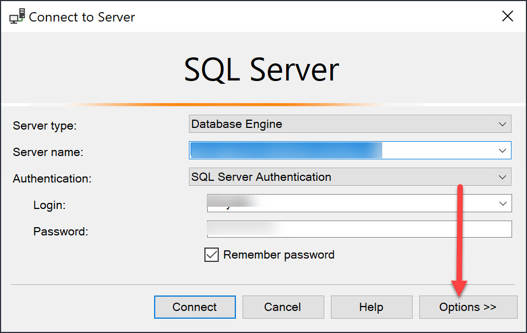527x333 pixels.
Task: Expand Options >> for more settings
Action: coord(468,307)
